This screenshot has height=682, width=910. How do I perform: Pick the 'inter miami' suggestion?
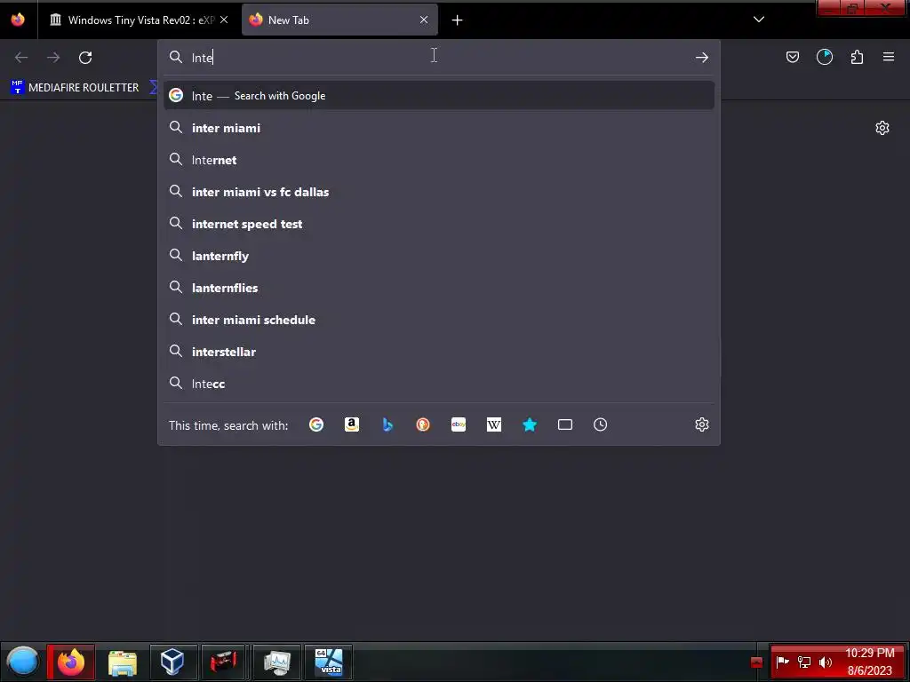click(439, 128)
